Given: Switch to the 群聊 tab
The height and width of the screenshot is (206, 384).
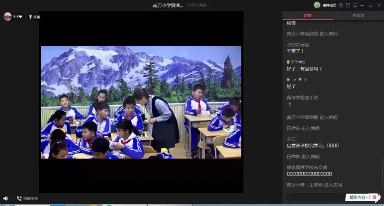Looking at the screenshot, I should pyautogui.click(x=308, y=15).
